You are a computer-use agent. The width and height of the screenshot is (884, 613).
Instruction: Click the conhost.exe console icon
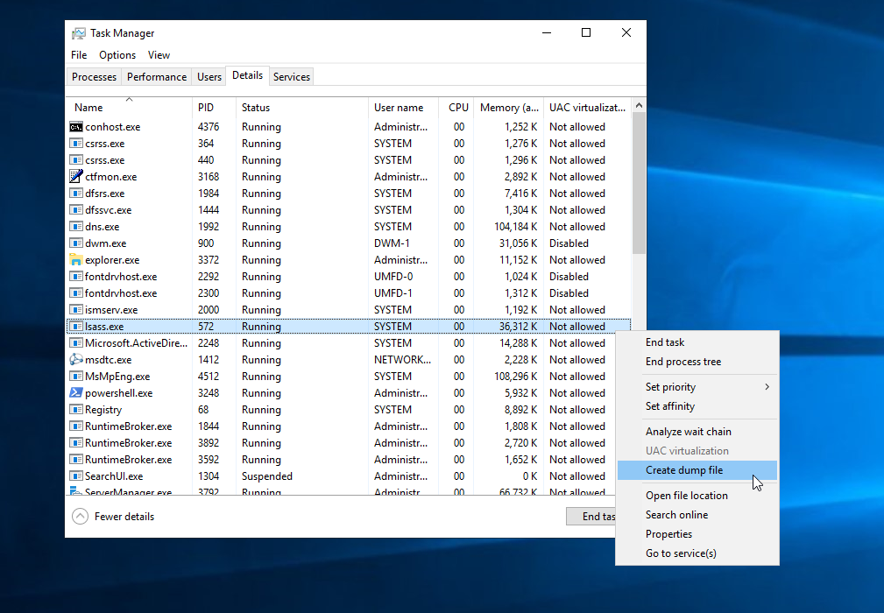pyautogui.click(x=76, y=127)
